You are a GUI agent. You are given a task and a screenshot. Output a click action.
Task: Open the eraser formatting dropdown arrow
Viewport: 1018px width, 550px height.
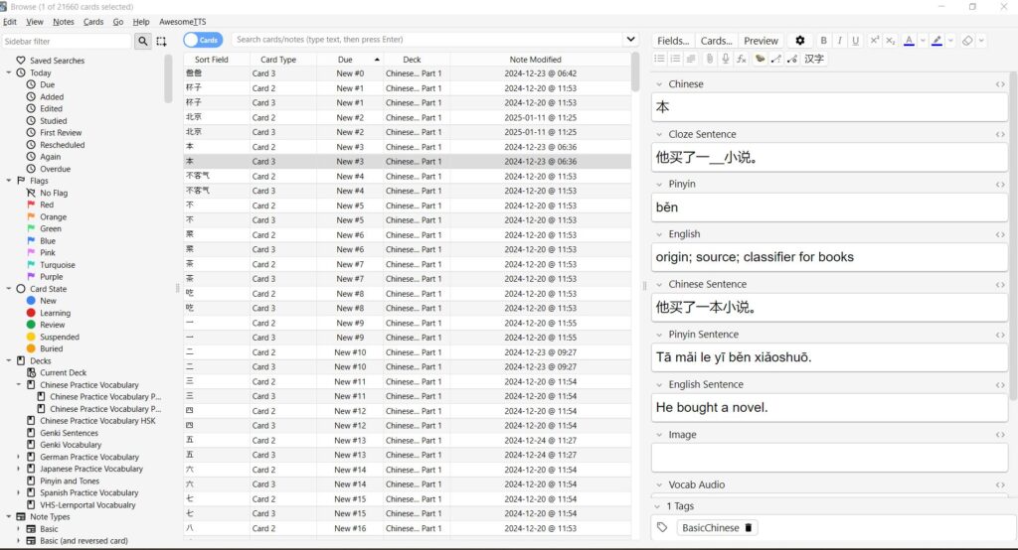click(x=981, y=41)
